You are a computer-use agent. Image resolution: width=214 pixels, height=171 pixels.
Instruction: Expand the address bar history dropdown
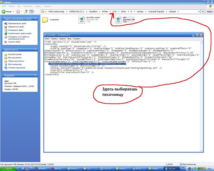[199, 11]
